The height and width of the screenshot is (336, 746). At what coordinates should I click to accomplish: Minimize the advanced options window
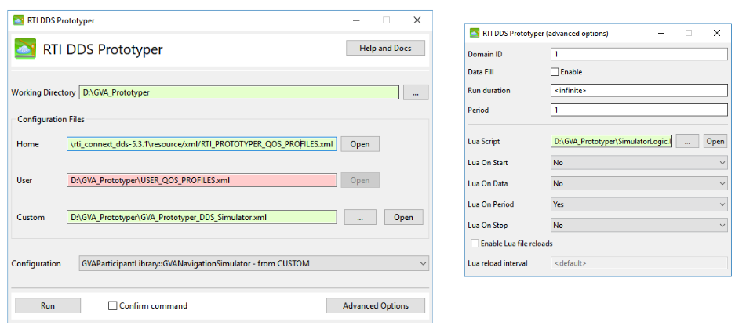tap(660, 33)
